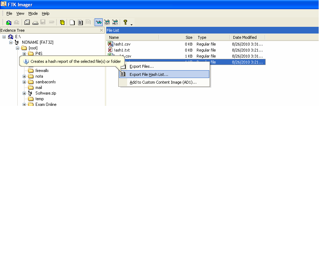
Task: Click the Create Disk Image toolbar icon
Action: pos(27,22)
